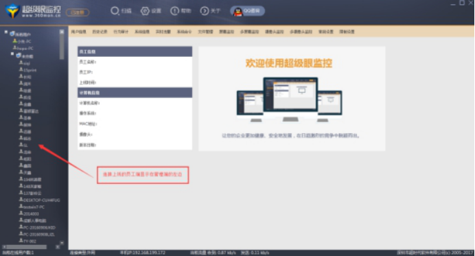Switch to the 多摄像头监控 tab

(x=301, y=32)
